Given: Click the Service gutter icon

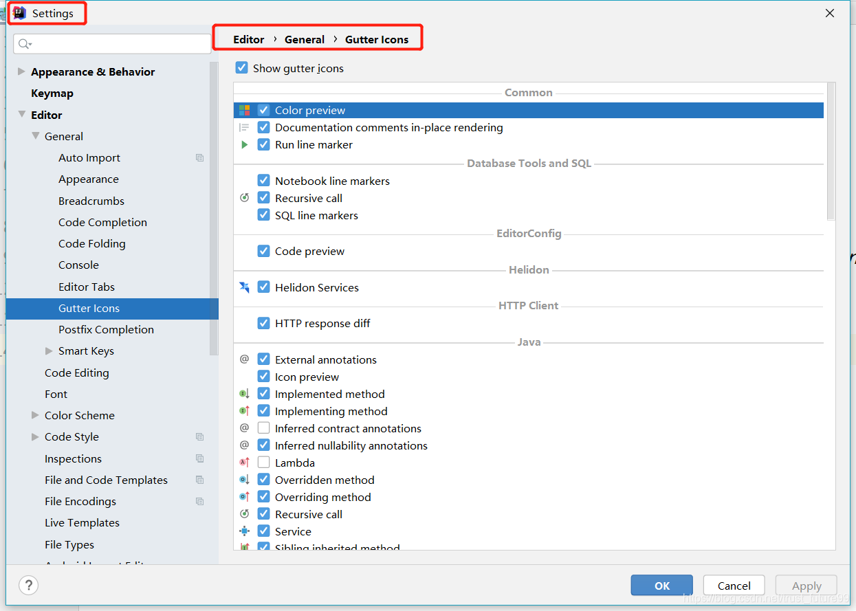Looking at the screenshot, I should tap(244, 531).
